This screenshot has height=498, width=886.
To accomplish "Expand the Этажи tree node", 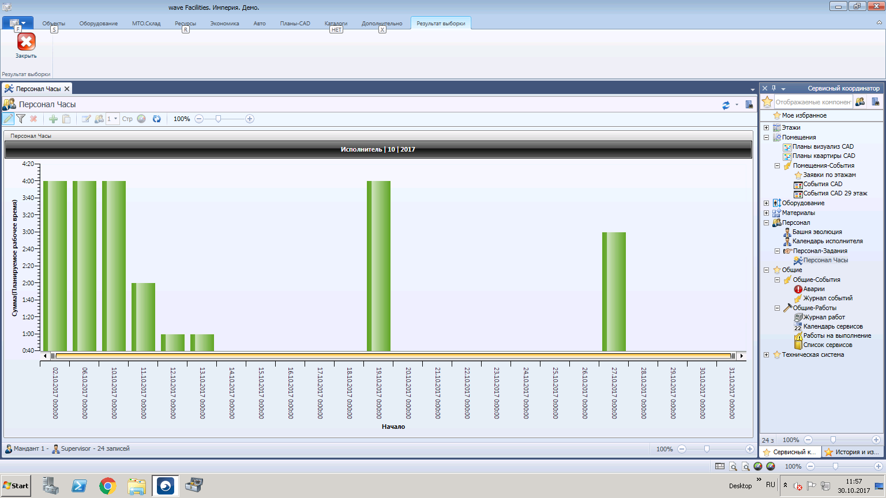I will [x=766, y=127].
